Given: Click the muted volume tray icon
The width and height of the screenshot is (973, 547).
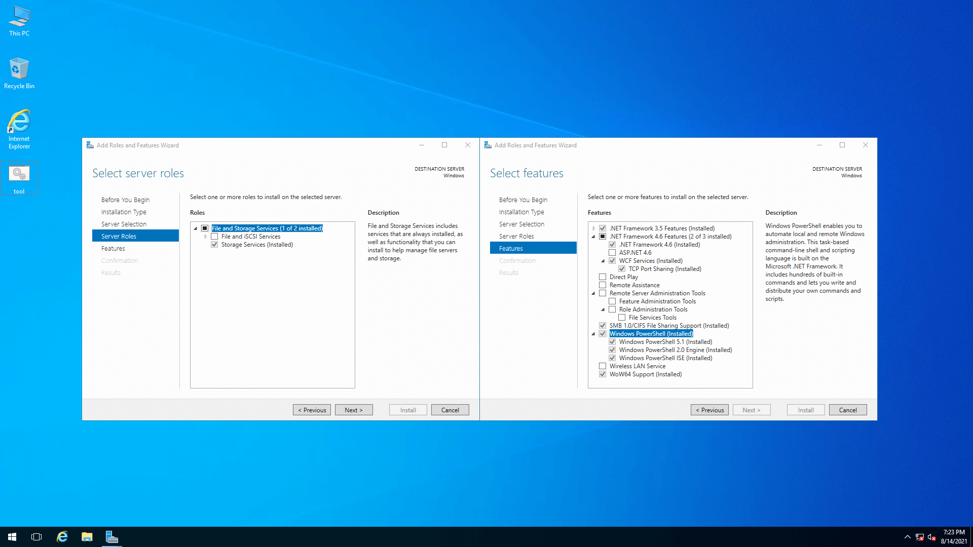Looking at the screenshot, I should pos(931,537).
